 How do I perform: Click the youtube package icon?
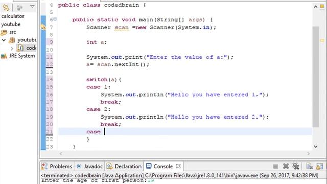pyautogui.click(x=12, y=40)
